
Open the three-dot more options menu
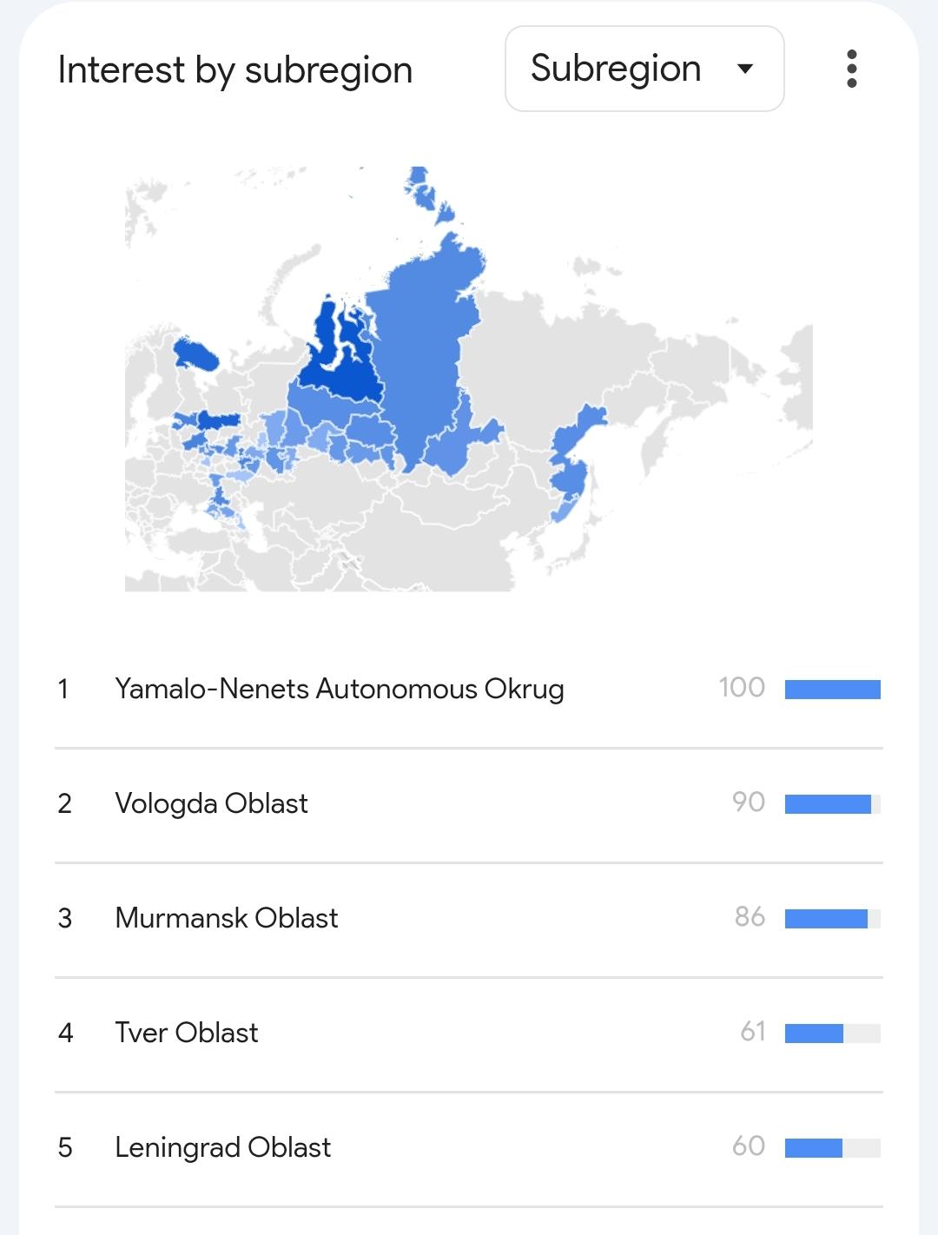pyautogui.click(x=851, y=69)
